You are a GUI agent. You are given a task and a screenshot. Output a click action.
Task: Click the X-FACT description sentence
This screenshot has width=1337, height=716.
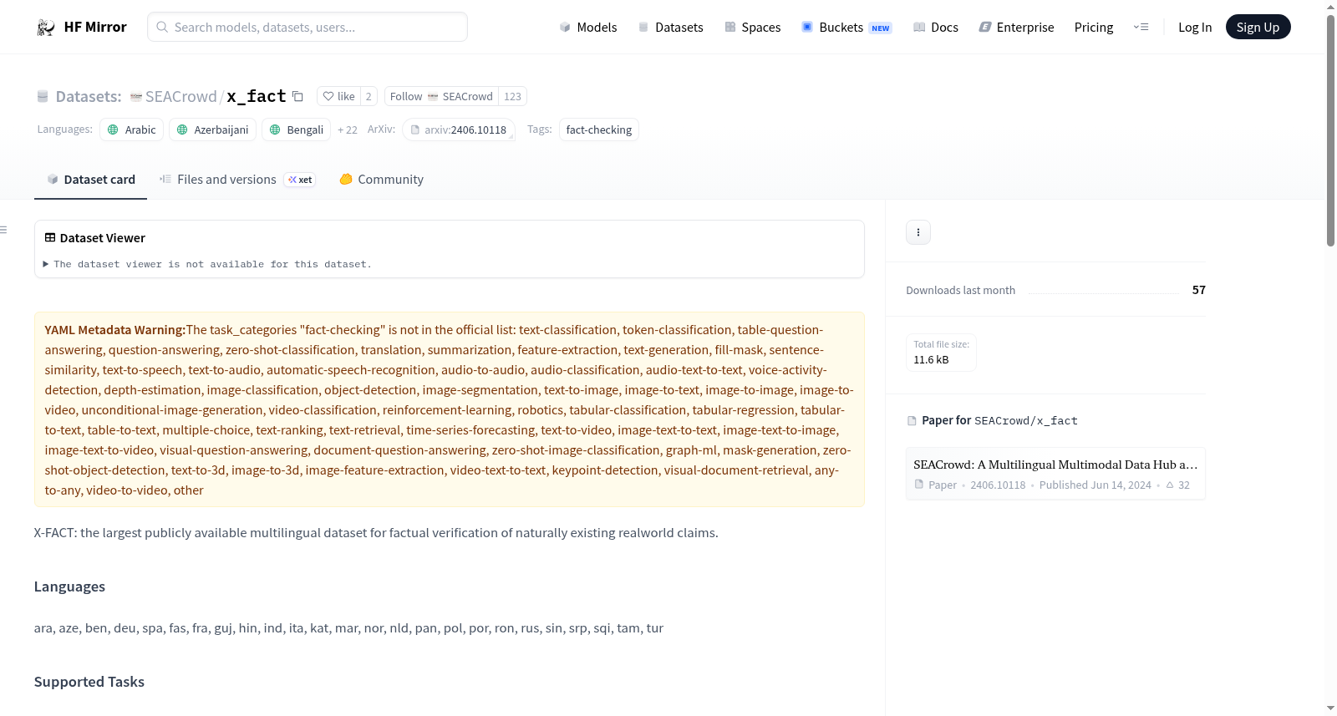[376, 533]
